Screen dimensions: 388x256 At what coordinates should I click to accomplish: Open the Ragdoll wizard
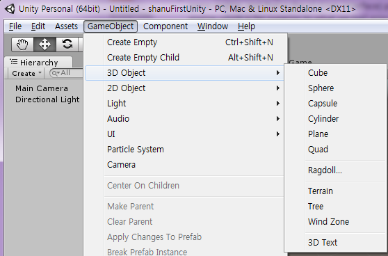[x=336, y=170]
